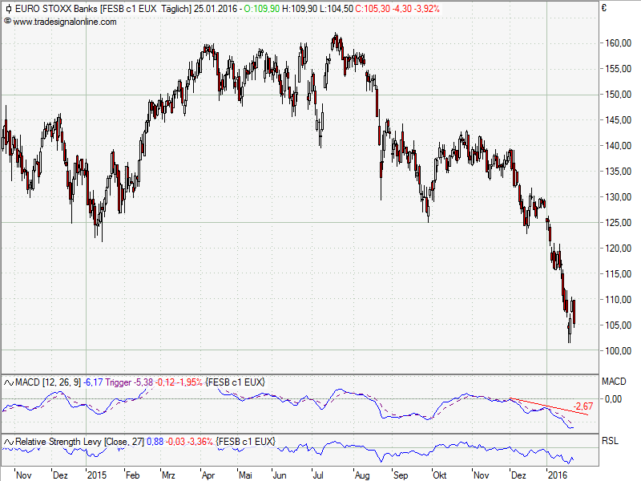Click the red closing value C:105,30

pos(372,8)
